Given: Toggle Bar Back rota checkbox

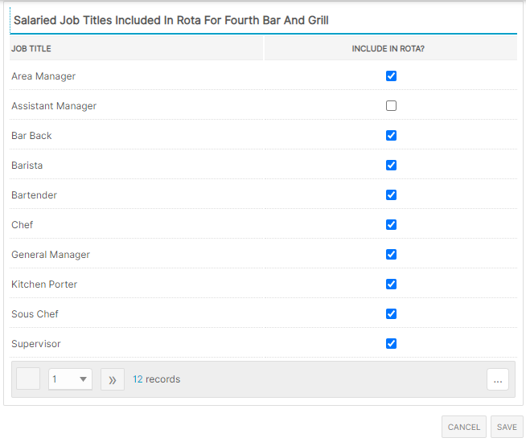Looking at the screenshot, I should click(x=391, y=136).
